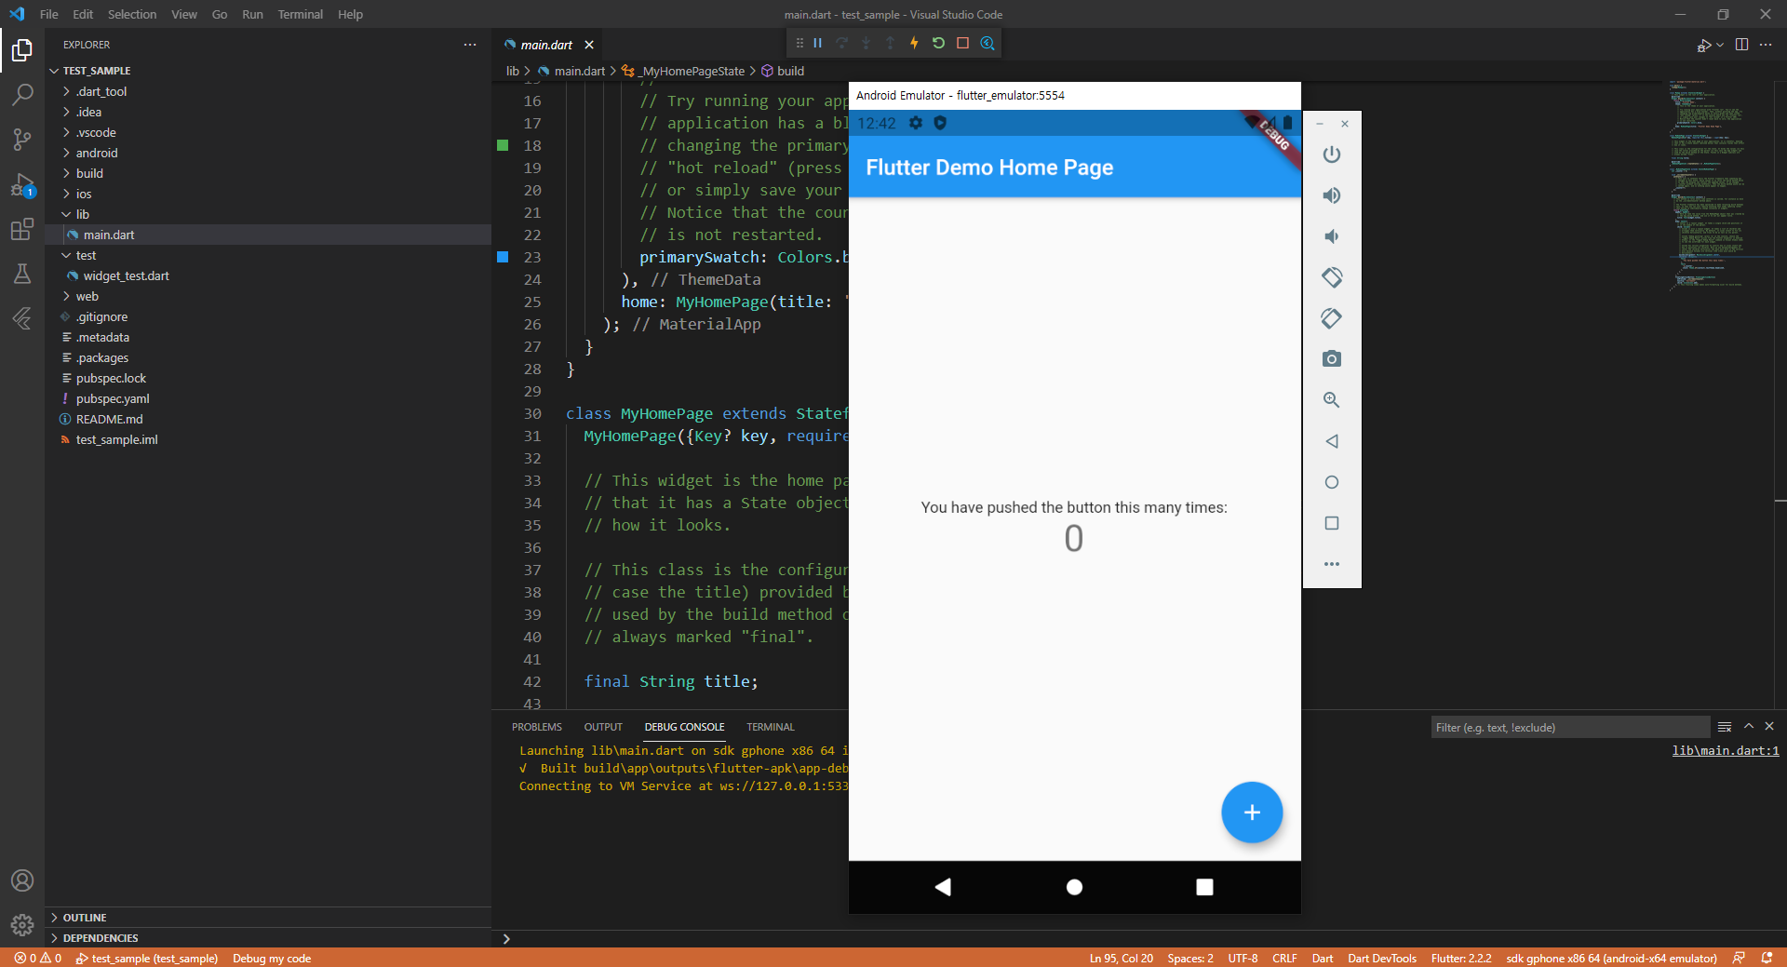The height and width of the screenshot is (967, 1787).
Task: Take emulator screenshot with camera icon
Action: tap(1332, 359)
